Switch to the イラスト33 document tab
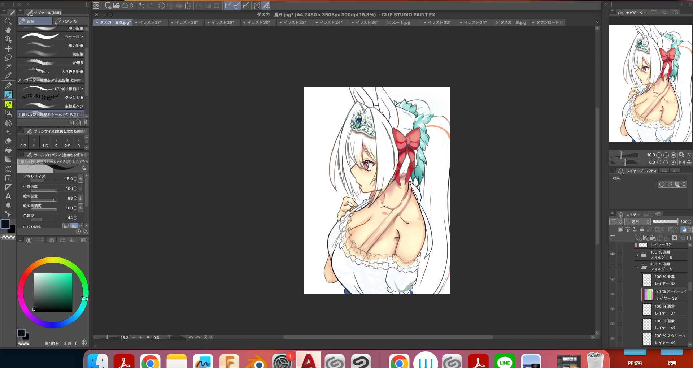The height and width of the screenshot is (368, 693). click(439, 22)
